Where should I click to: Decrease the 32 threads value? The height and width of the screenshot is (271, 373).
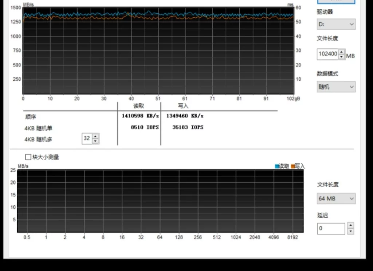95,141
